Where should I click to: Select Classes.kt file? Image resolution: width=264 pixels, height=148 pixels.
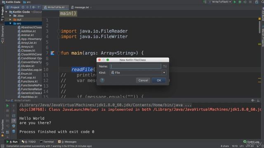click(x=28, y=51)
